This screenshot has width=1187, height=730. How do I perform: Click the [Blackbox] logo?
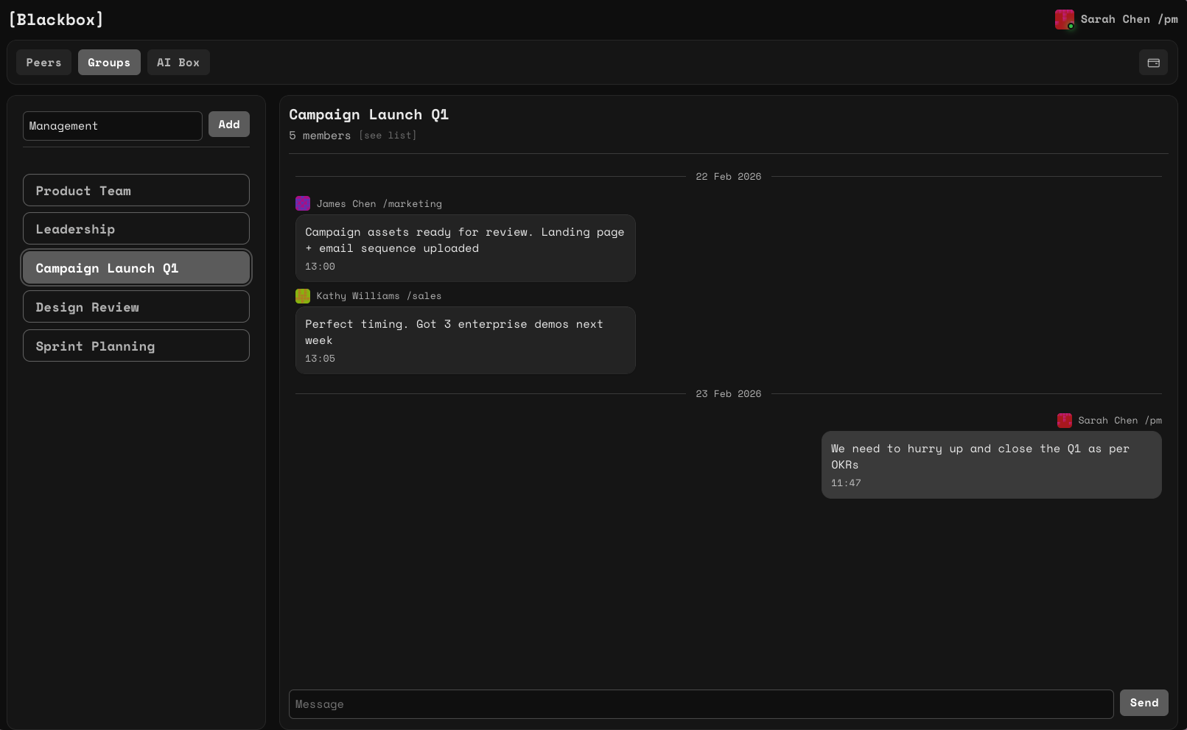tap(56, 20)
